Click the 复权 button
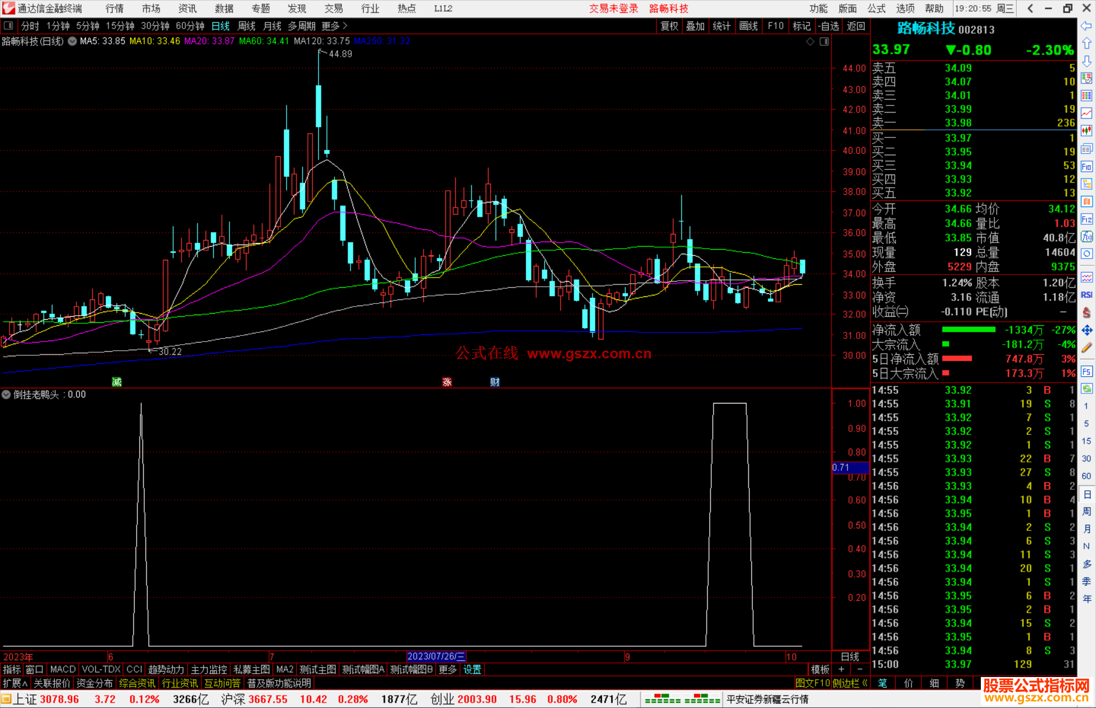The width and height of the screenshot is (1096, 708). 669,26
